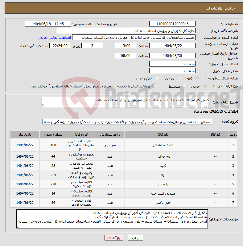Click the remaining time field 22:24:00

tap(60, 46)
